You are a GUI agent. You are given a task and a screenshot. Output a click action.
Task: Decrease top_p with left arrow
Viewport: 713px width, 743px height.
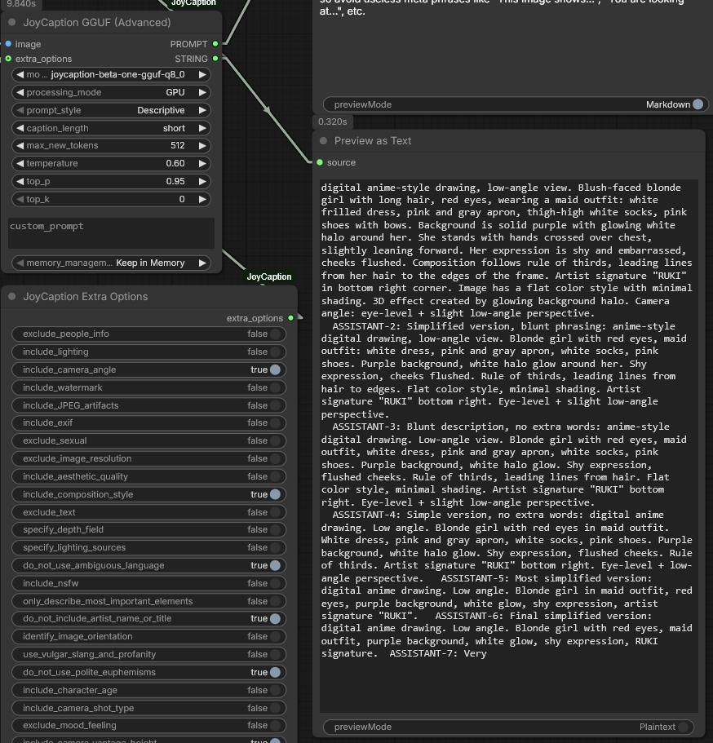click(20, 182)
